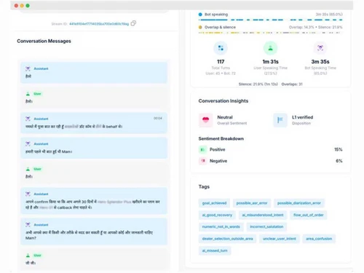364x273 pixels.
Task: Select the incorrect_salutation tag
Action: (x=266, y=226)
